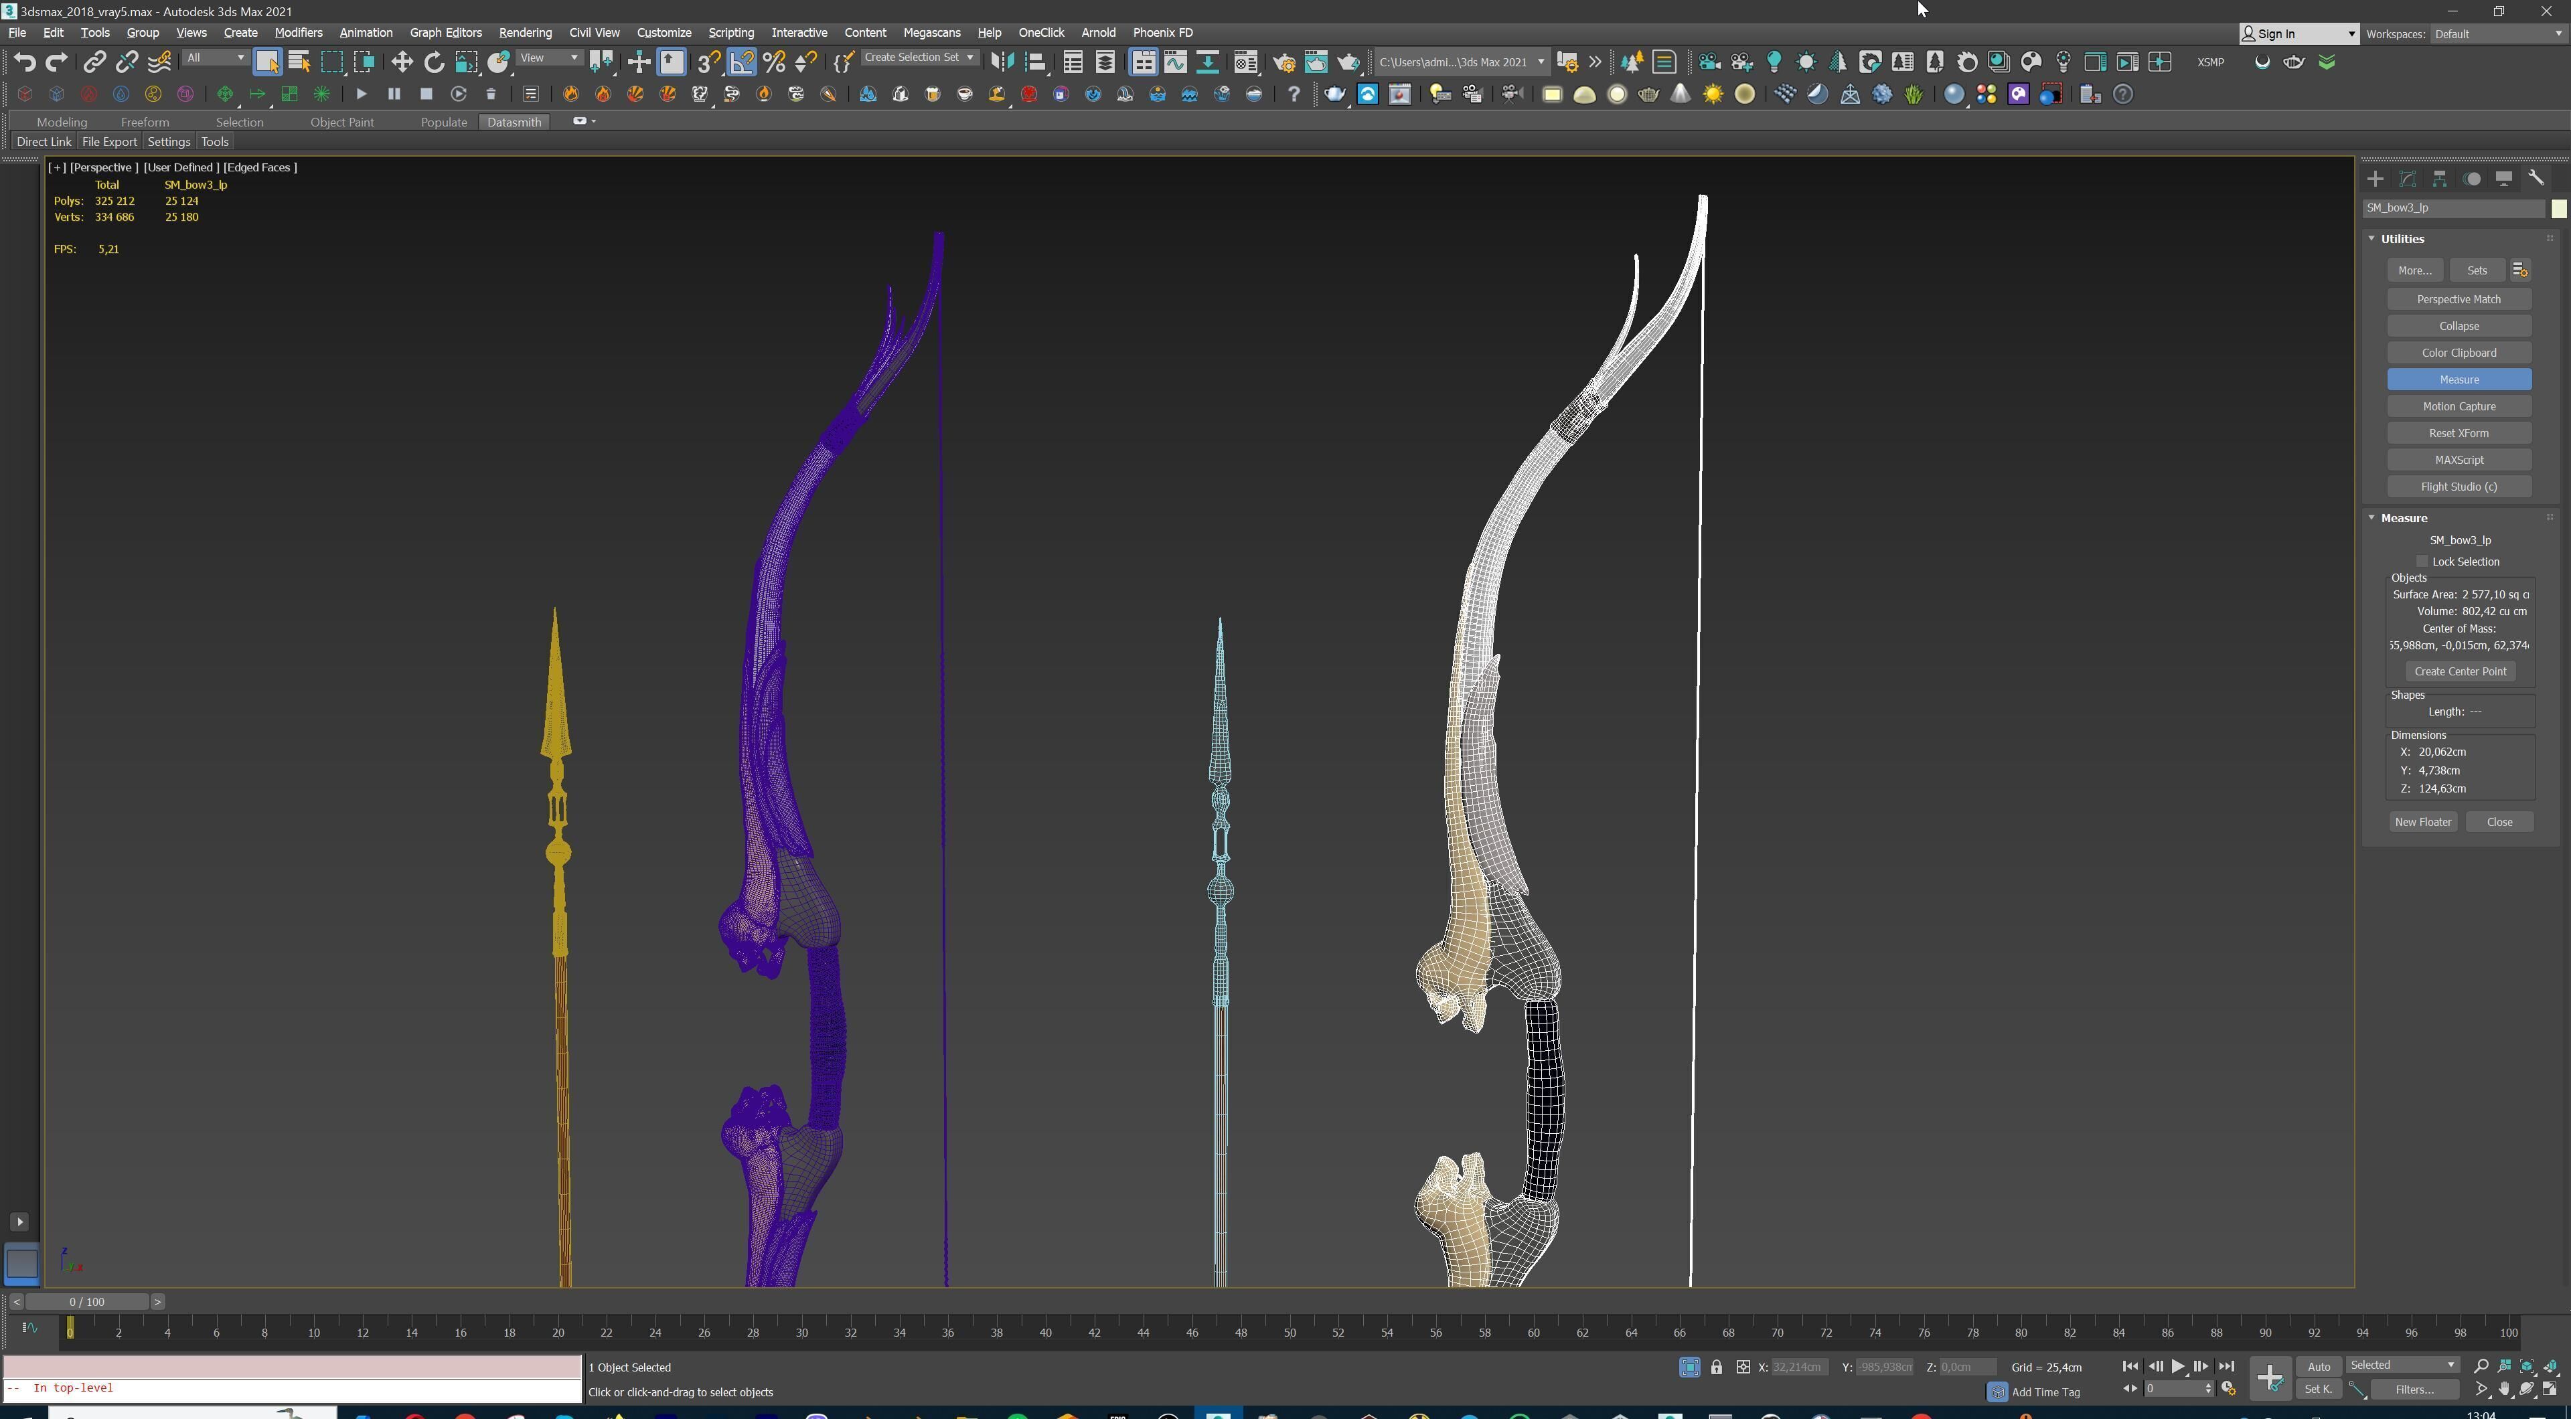
Task: Open the Modify panel icon
Action: point(2408,179)
